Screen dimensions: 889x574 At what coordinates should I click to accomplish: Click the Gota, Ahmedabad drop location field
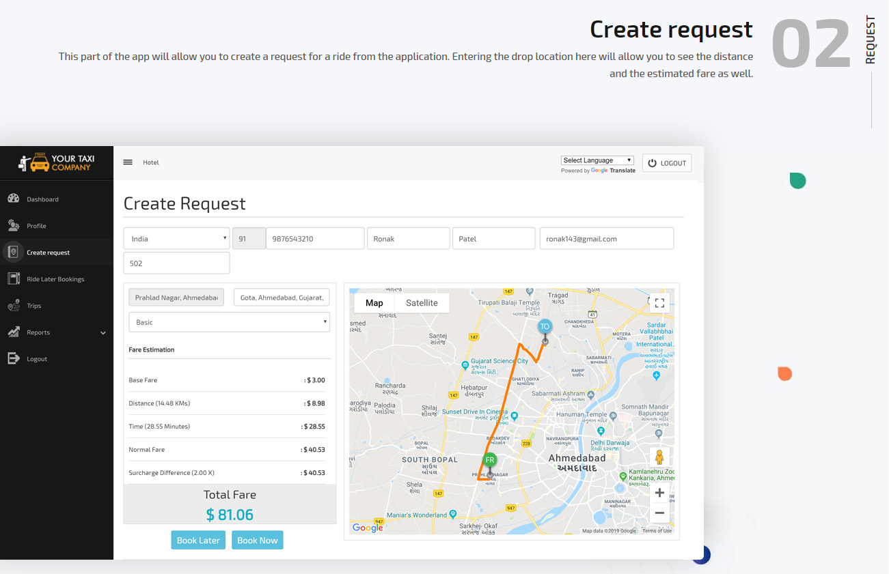coord(282,298)
